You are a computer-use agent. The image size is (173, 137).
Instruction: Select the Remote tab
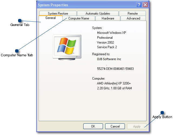pyautogui.click(x=132, y=13)
